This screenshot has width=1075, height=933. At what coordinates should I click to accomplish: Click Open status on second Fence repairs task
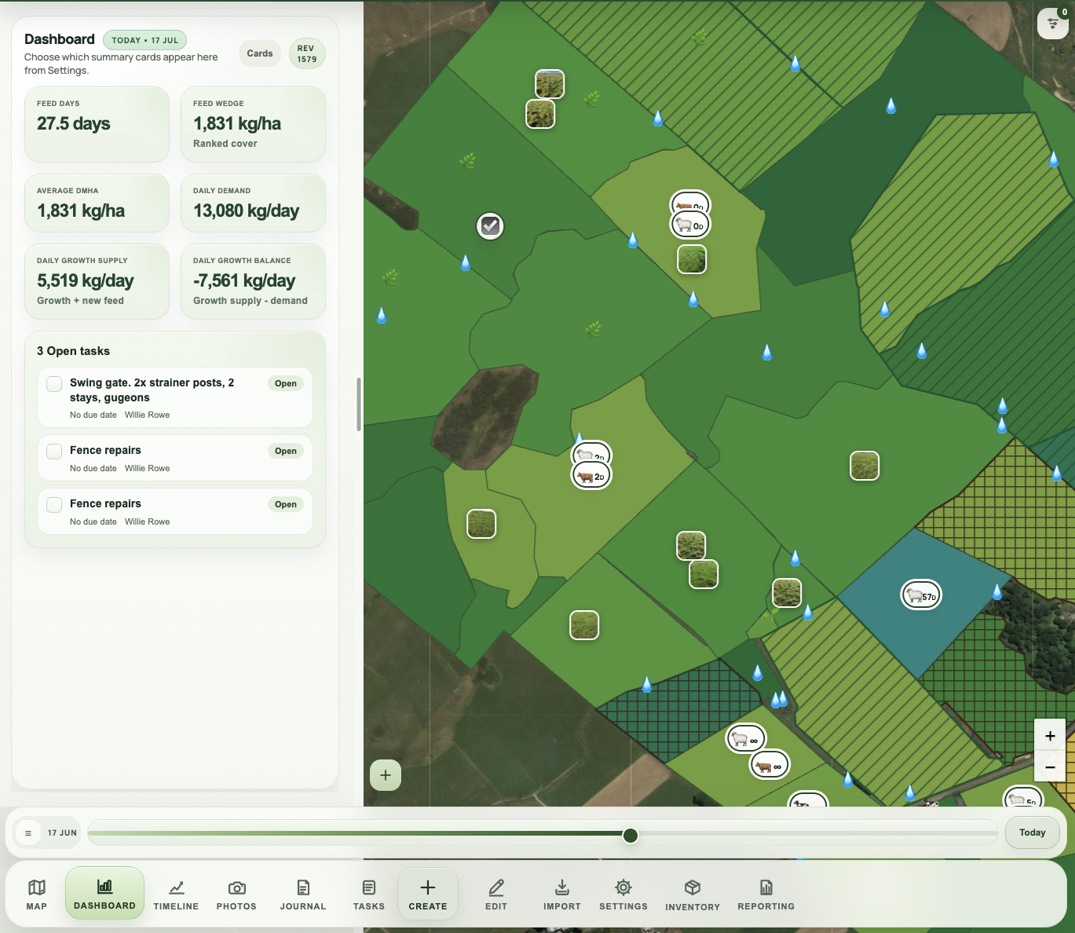286,504
